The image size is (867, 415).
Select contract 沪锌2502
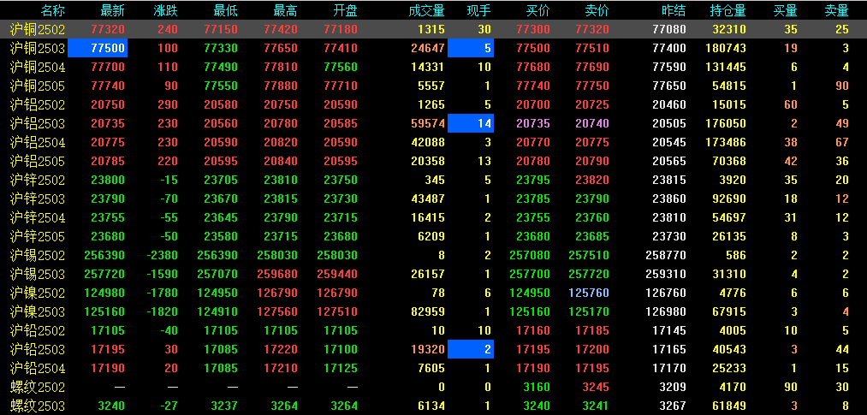point(38,180)
